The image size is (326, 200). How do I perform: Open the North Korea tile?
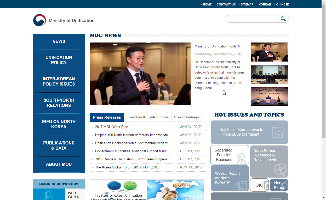click(279, 185)
